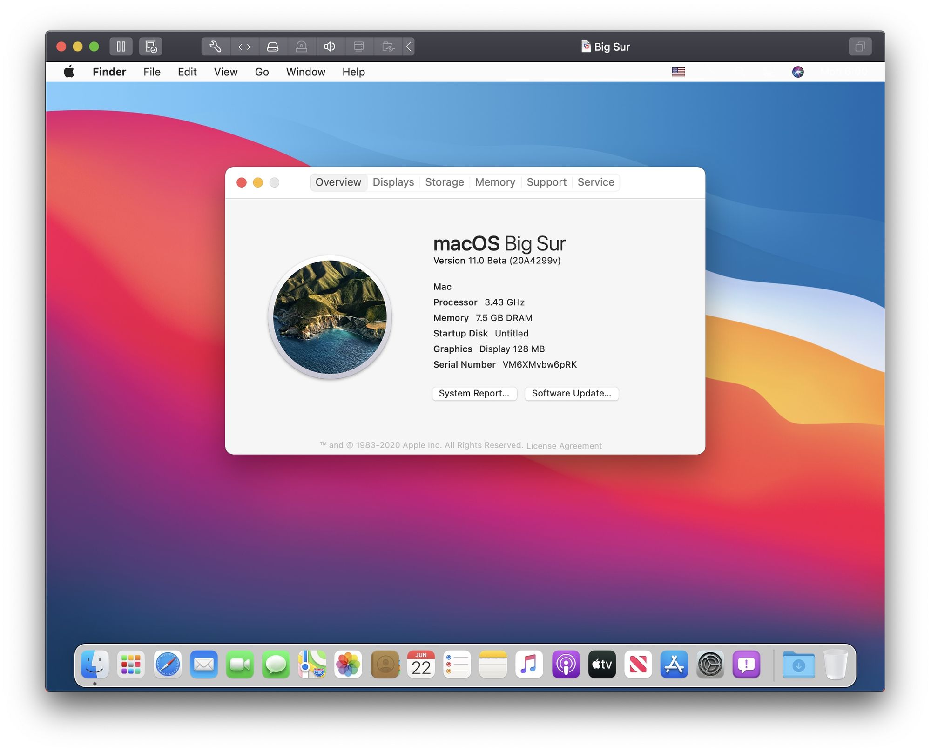Click the Memory tab in About This Mac
The width and height of the screenshot is (931, 752).
pyautogui.click(x=495, y=182)
